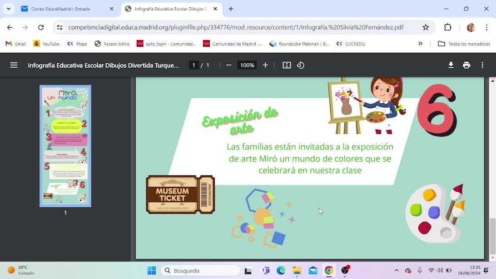The width and height of the screenshot is (496, 279).
Task: Open Wi-Fi network tray icon
Action: click(431, 270)
